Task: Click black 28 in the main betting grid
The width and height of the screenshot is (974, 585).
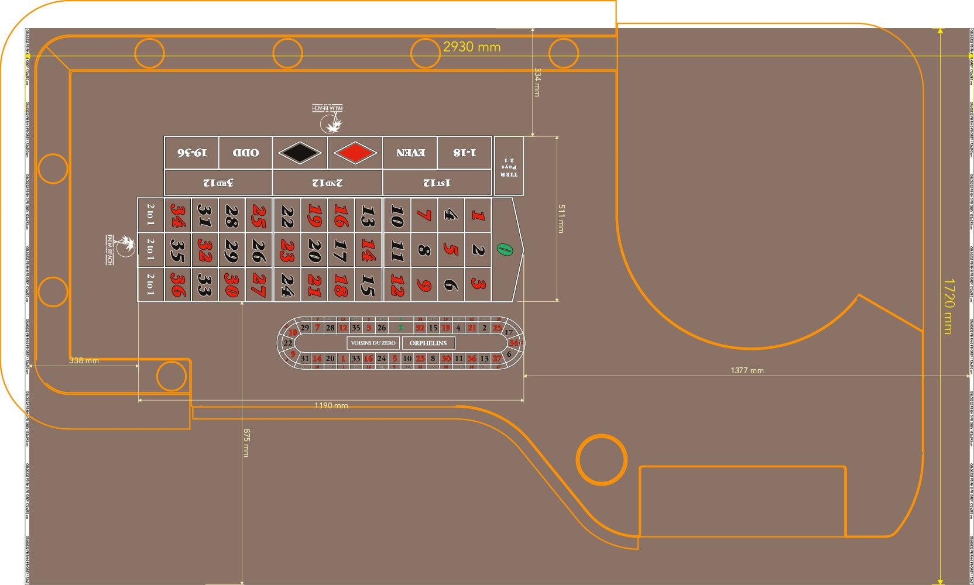Action: pos(232,215)
